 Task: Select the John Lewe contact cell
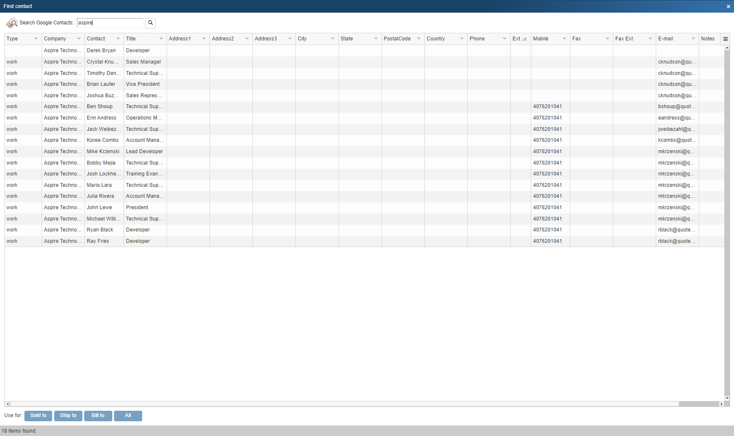[x=104, y=207]
